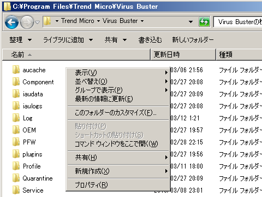The height and width of the screenshot is (197, 262).
Task: Click ファイル フォルダー type in aucache row
Action: point(240,70)
